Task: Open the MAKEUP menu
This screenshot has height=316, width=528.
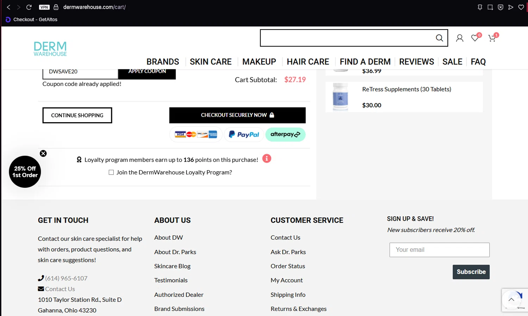Action: pyautogui.click(x=259, y=62)
